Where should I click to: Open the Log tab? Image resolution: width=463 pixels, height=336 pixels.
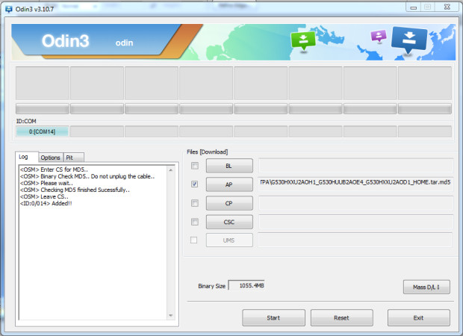[27, 157]
